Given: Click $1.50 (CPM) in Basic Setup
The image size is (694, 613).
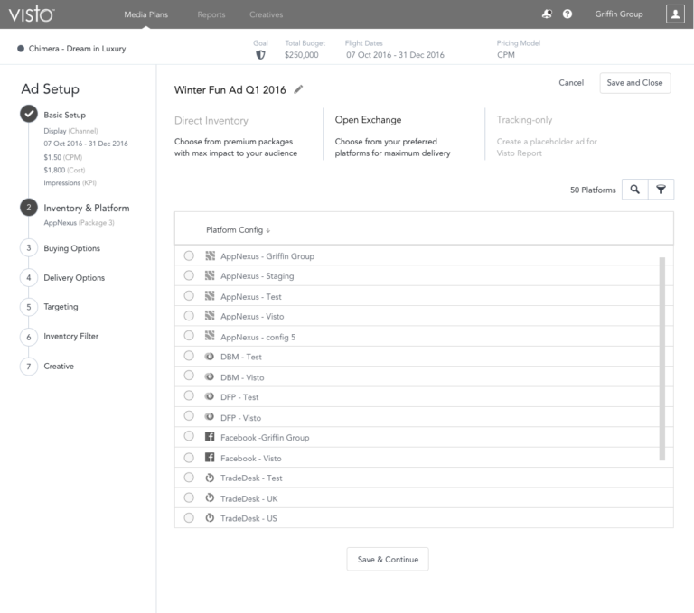Looking at the screenshot, I should 63,157.
